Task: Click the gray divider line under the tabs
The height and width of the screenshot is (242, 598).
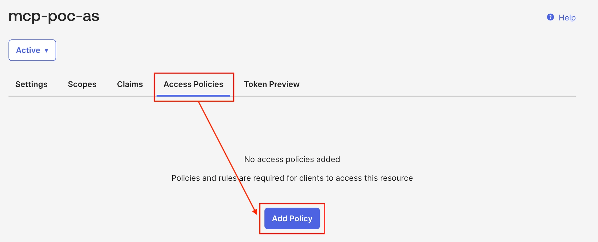Action: click(292, 96)
